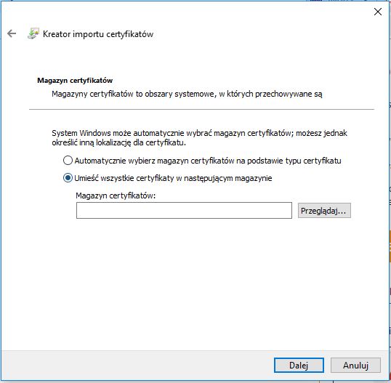Click the Magazyn certyfikatów: field label
This screenshot has height=383, width=391.
116,195
